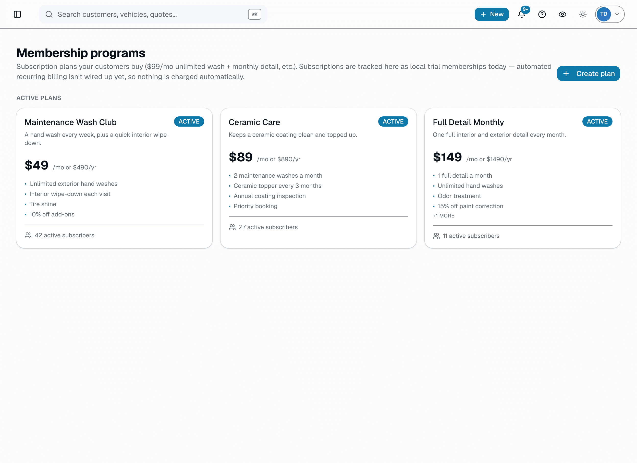
Task: Click the ⌘K shortcut badge
Action: (254, 14)
